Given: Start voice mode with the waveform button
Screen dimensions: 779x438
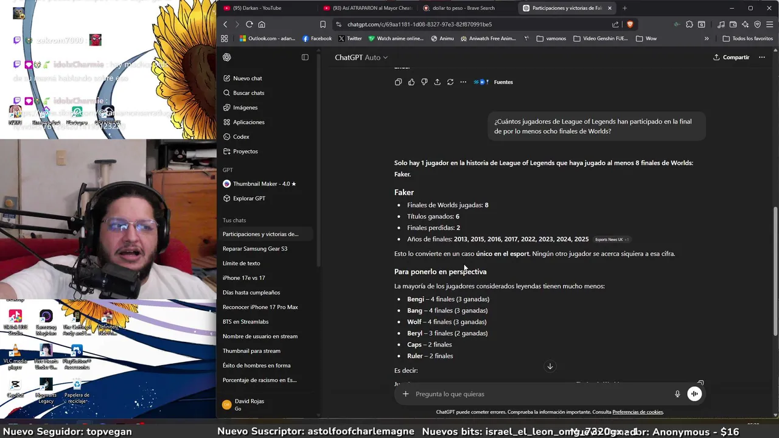Looking at the screenshot, I should (x=694, y=394).
